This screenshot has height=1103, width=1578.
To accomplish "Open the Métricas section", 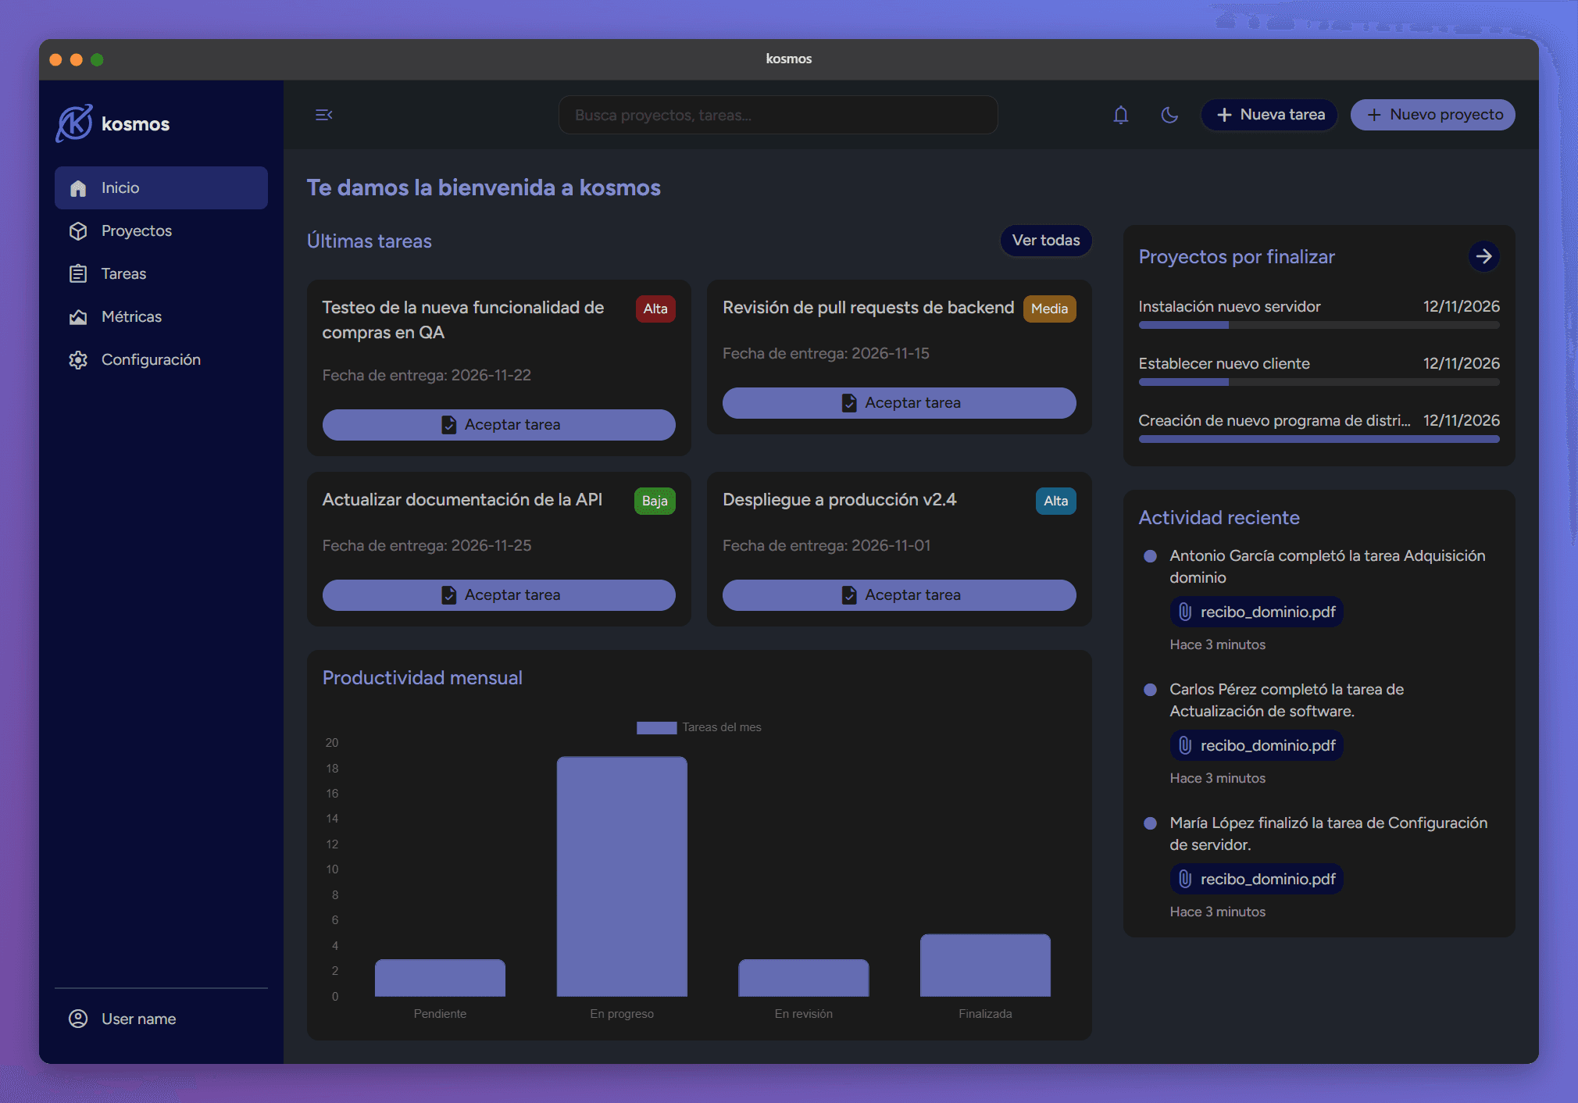I will pos(130,316).
